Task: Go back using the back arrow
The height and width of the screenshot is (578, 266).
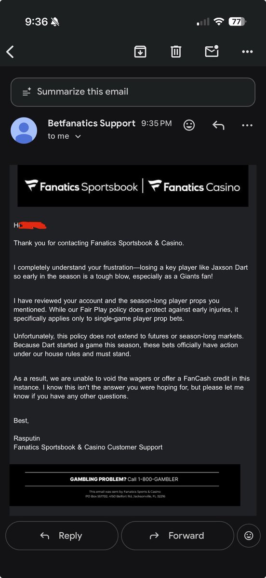Action: [x=10, y=52]
